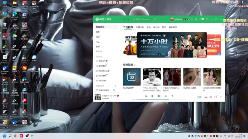Click the NetEase Cloud Music logo

click(x=104, y=19)
